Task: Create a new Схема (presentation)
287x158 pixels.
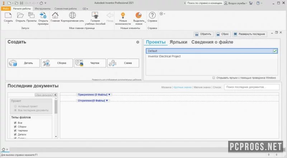Action: click(123, 63)
